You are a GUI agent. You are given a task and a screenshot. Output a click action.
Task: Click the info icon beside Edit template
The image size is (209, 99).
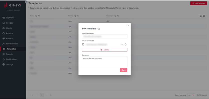tap(99, 29)
